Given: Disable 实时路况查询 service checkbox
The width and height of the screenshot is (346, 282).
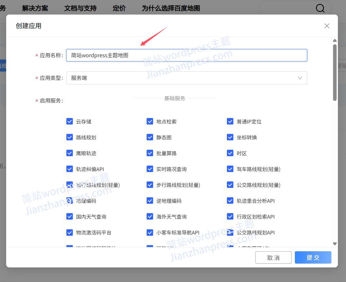Looking at the screenshot, I should pyautogui.click(x=150, y=169).
